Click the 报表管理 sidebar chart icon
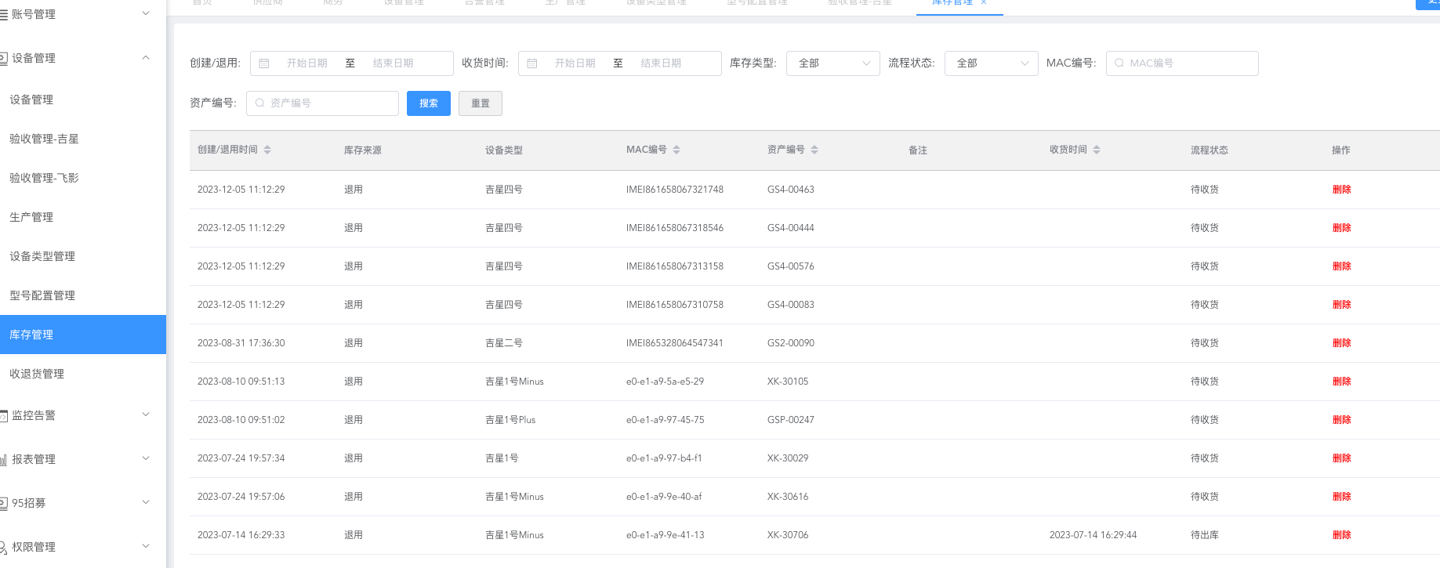Image resolution: width=1440 pixels, height=568 pixels. (3, 459)
